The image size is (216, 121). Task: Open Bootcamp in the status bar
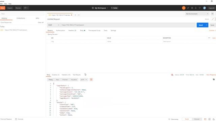coord(173,119)
